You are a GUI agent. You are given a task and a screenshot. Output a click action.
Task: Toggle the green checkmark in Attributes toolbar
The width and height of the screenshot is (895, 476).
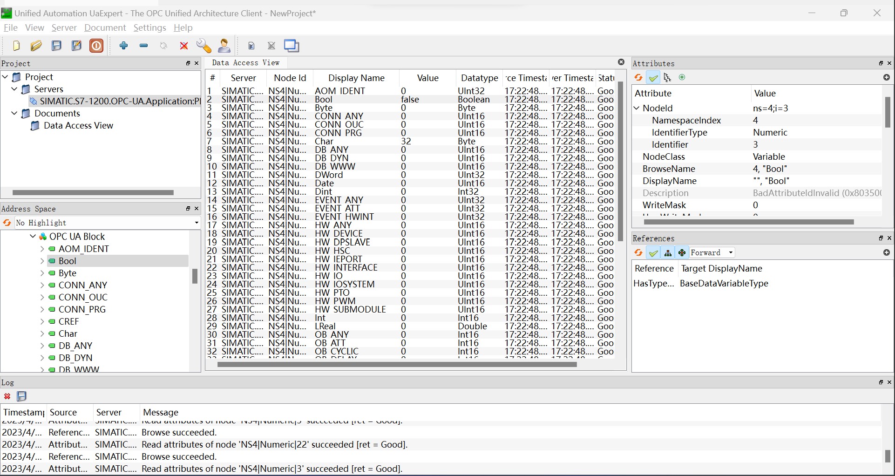(x=653, y=78)
